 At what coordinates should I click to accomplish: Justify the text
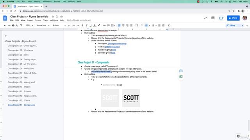tap(131, 25)
